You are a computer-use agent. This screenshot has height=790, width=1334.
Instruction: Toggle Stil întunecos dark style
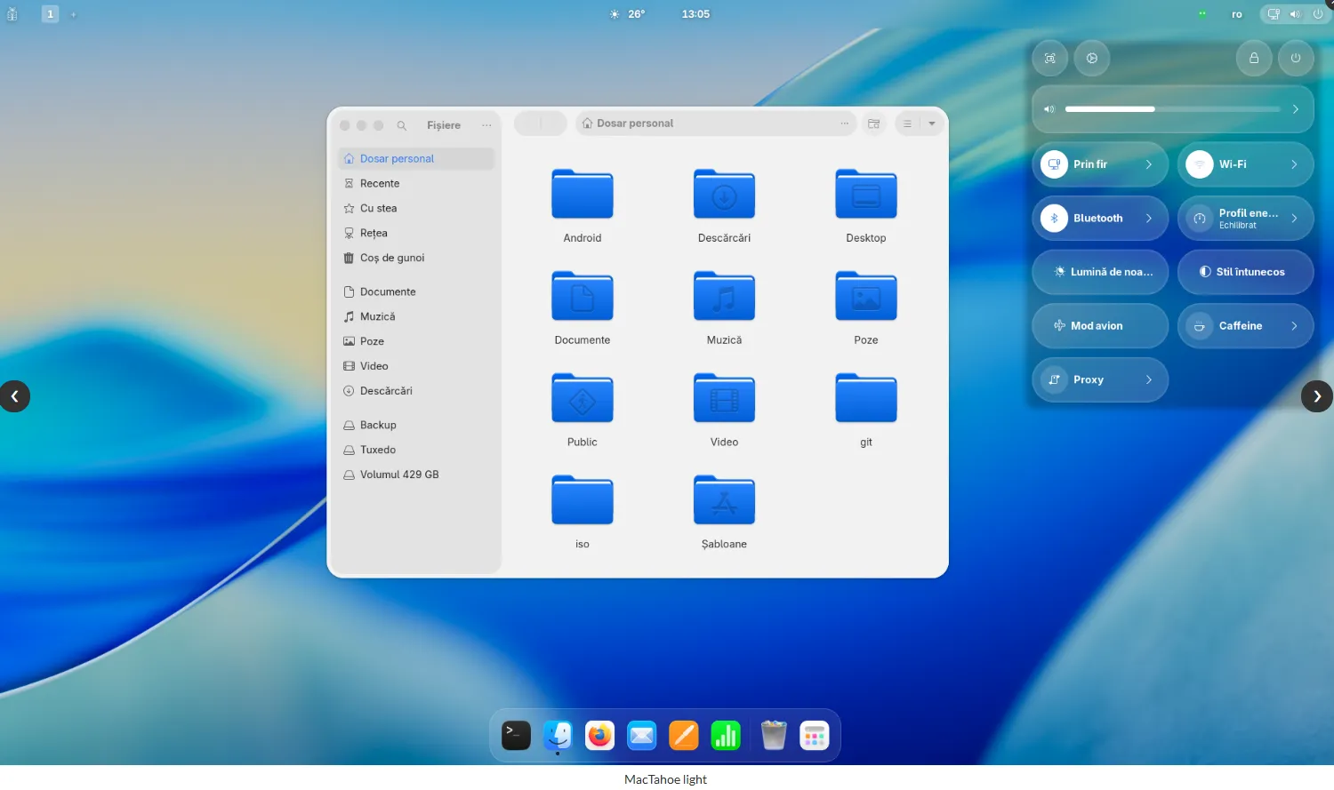tap(1245, 272)
